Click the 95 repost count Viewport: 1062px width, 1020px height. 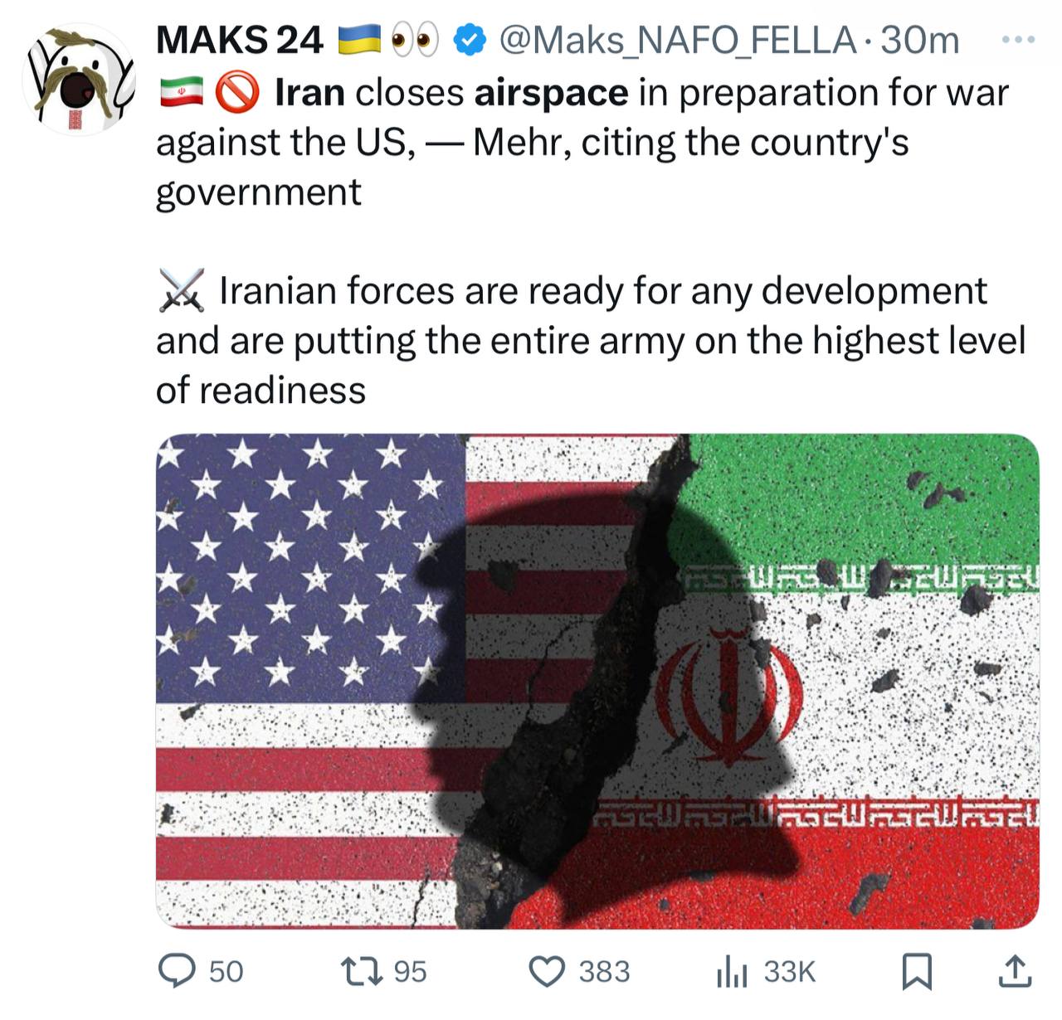pyautogui.click(x=410, y=971)
